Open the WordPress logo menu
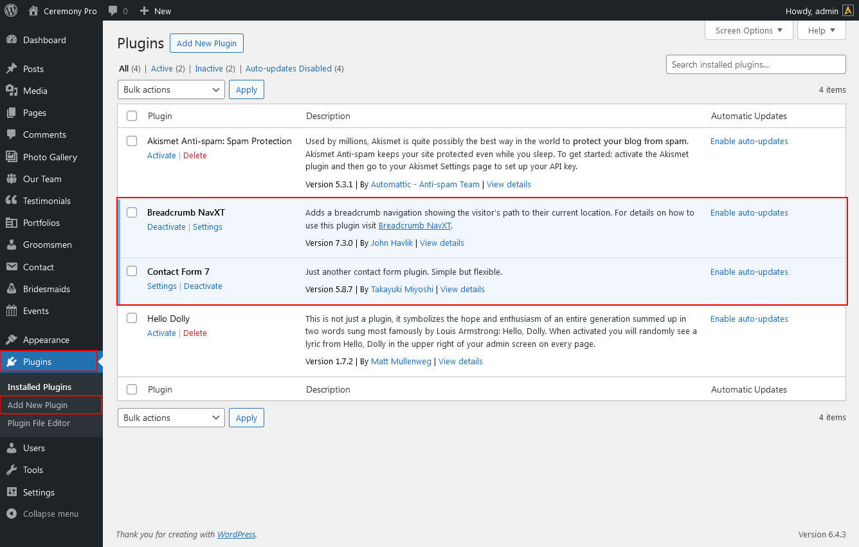Viewport: 859px width, 547px height. (11, 10)
